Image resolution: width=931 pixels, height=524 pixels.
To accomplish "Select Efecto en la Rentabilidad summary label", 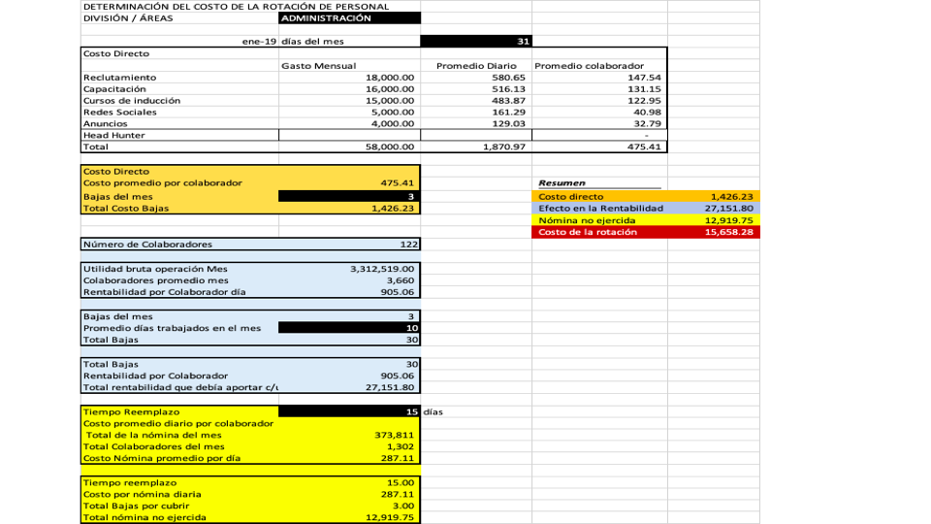I will pos(600,209).
